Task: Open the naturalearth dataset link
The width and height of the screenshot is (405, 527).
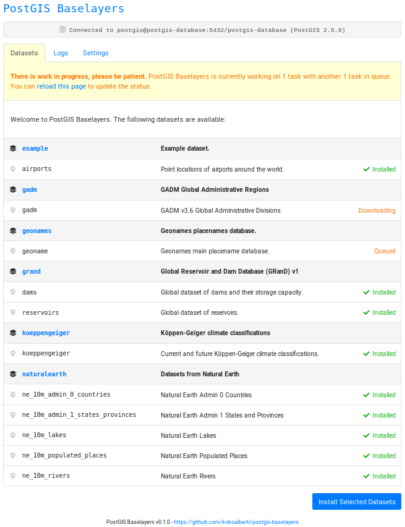Action: (44, 374)
